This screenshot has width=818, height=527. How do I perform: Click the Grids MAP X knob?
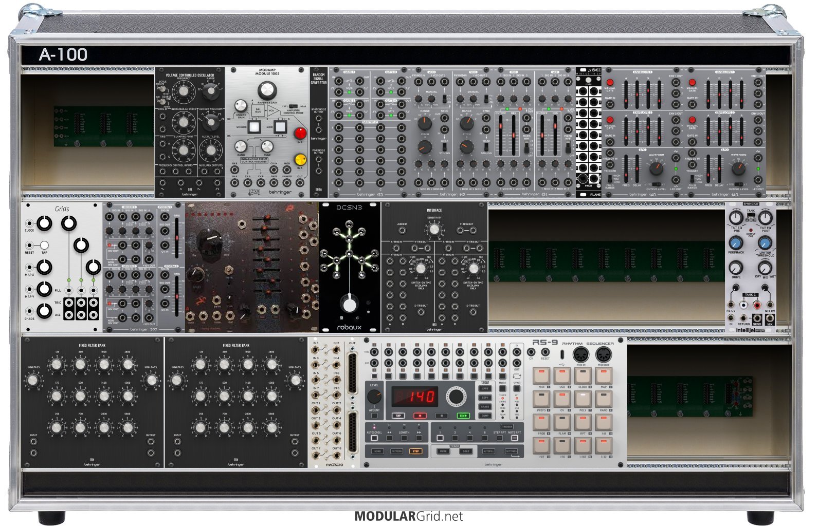point(44,267)
